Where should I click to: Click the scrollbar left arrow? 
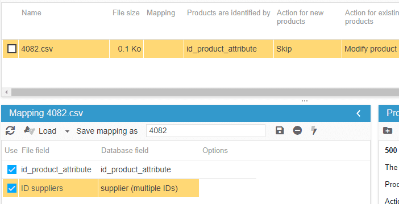pyautogui.click(x=6, y=92)
